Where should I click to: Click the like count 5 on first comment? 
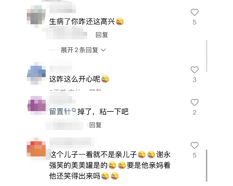coord(195,22)
